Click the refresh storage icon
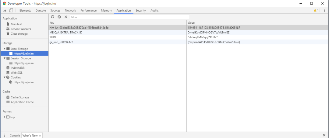 click(52, 17)
